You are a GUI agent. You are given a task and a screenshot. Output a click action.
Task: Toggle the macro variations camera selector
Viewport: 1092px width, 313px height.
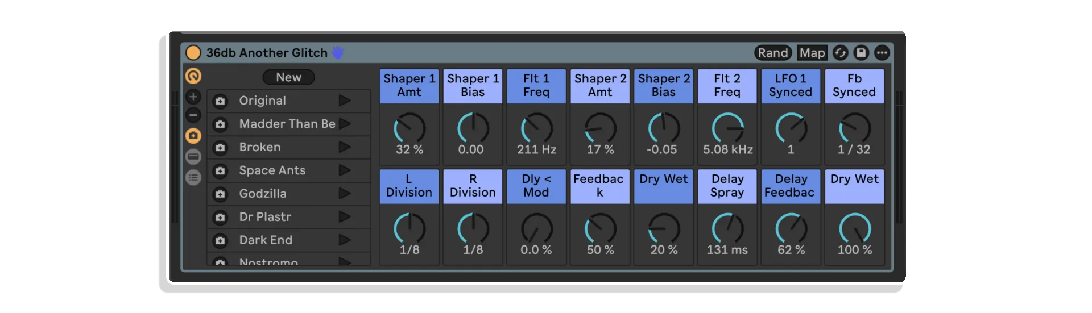pyautogui.click(x=193, y=136)
